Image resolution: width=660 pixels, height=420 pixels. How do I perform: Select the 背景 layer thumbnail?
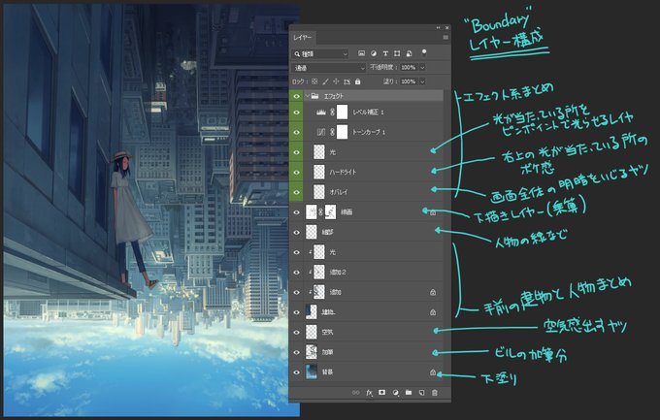click(312, 372)
